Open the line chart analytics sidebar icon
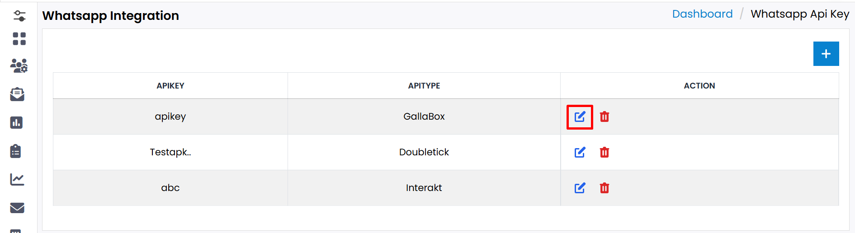Screen dimensions: 855x233 17,180
